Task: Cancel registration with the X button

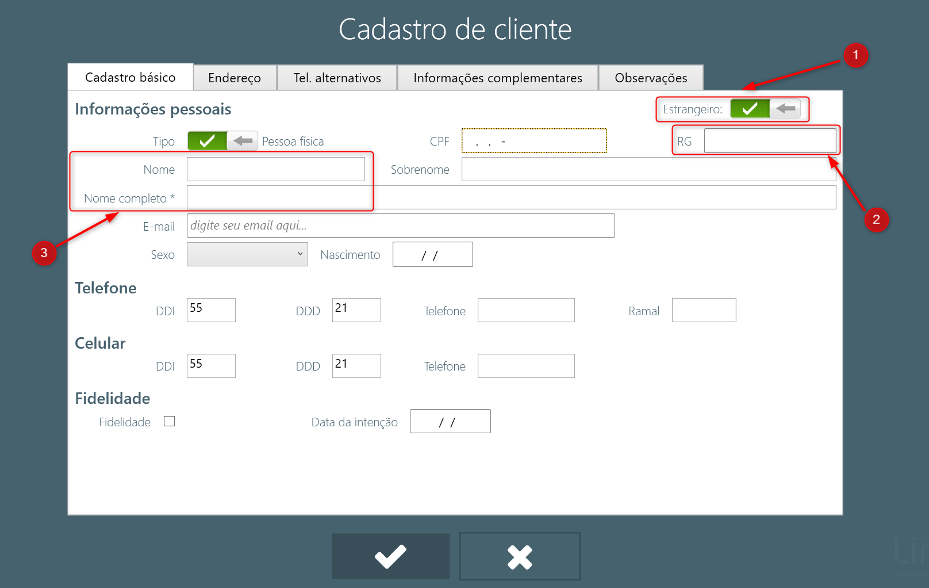Action: tap(520, 556)
